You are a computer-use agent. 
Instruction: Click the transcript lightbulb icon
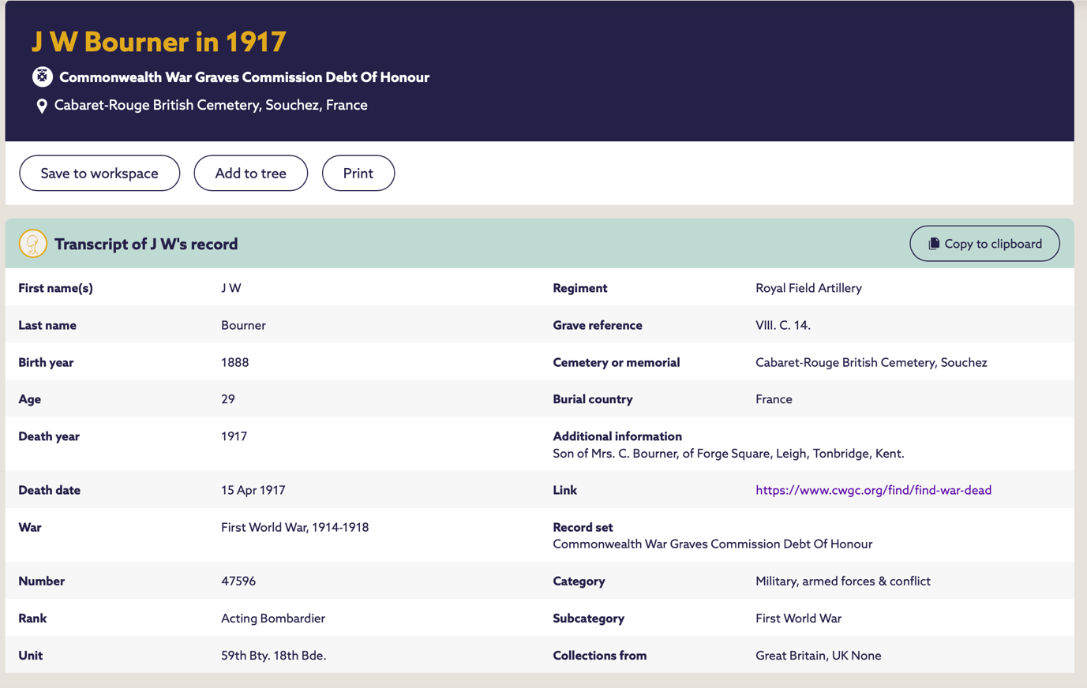coord(33,244)
